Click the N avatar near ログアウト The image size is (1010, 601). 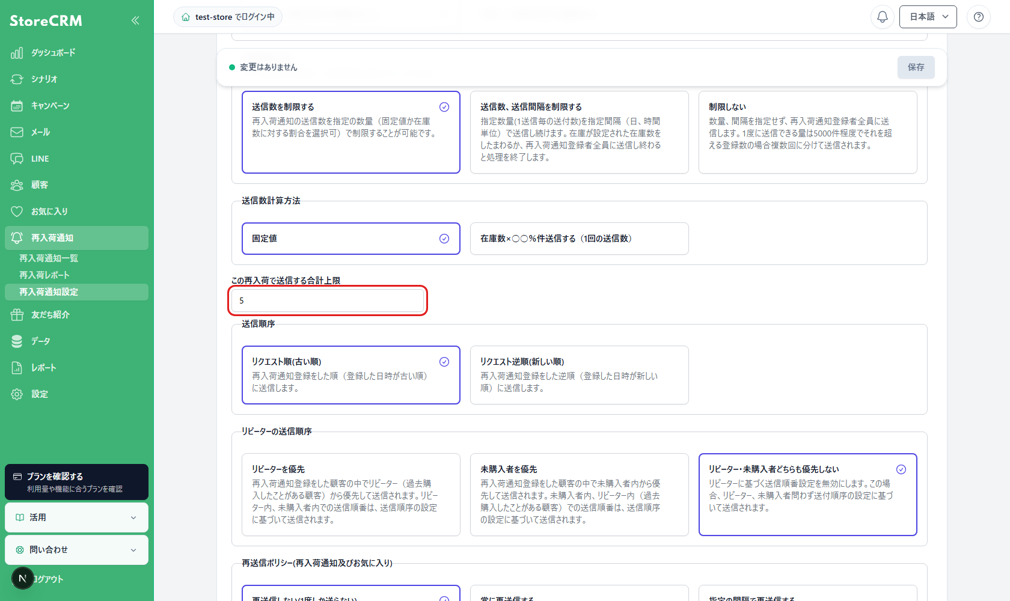23,578
